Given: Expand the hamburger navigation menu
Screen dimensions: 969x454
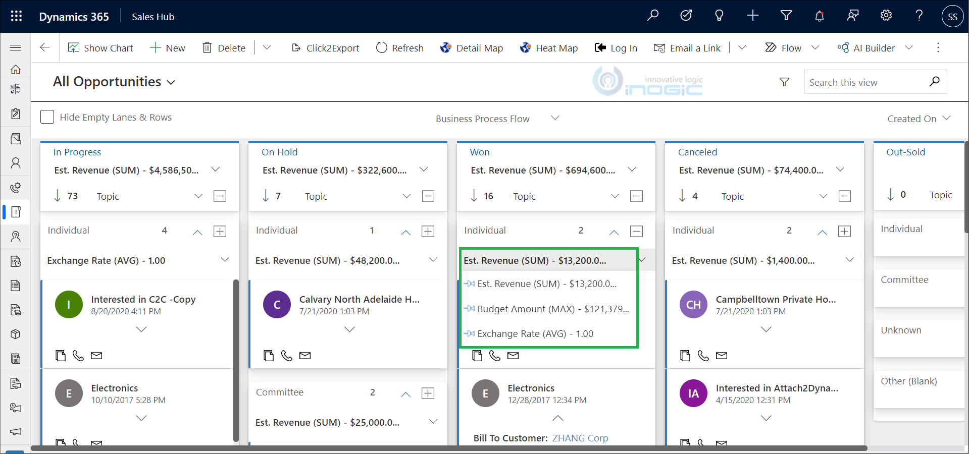Looking at the screenshot, I should [16, 48].
